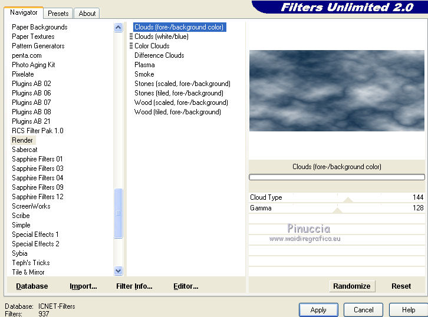Click the Cancel button
The width and height of the screenshot is (428, 317).
pyautogui.click(x=363, y=310)
